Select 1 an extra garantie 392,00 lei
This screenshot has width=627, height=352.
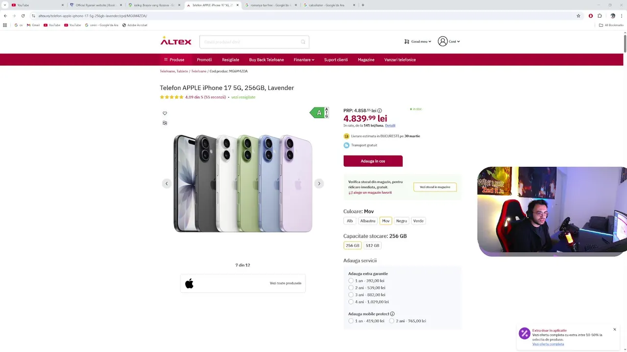[351, 281]
